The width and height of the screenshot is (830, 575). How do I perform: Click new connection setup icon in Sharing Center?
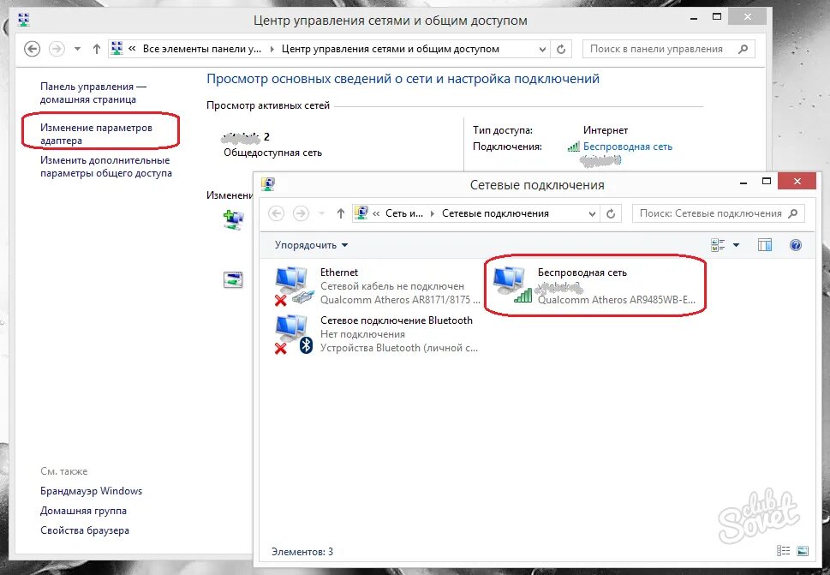tap(233, 219)
